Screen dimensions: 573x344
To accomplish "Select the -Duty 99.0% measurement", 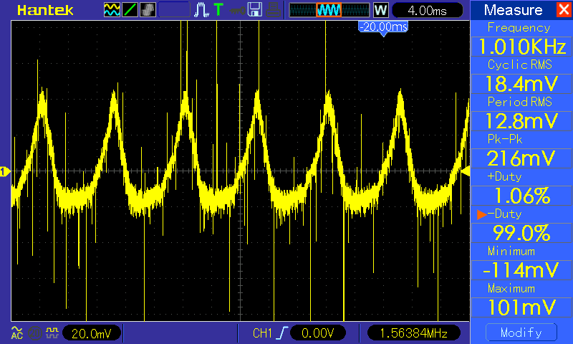I will 521,233.
